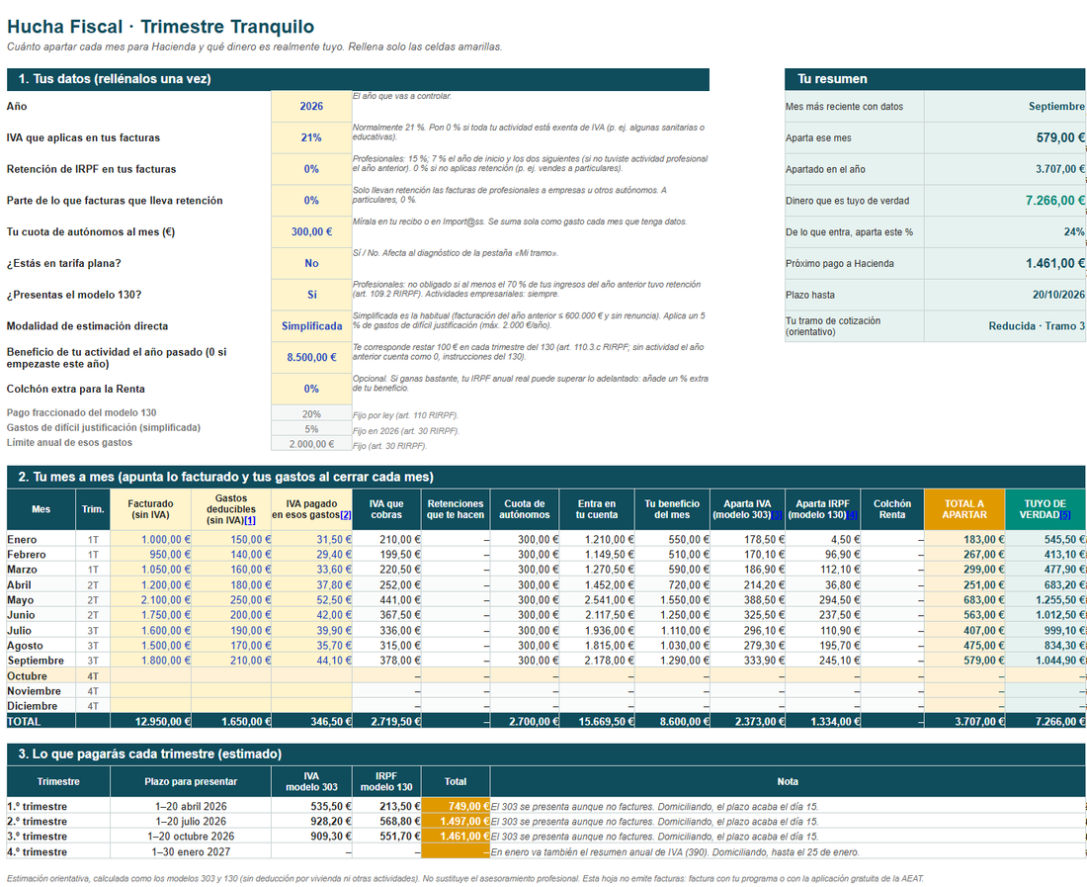Viewport: 1087px width, 887px height.
Task: Select the total TUYO DE VERDAD 7.266,00 €
Action: coord(1045,721)
